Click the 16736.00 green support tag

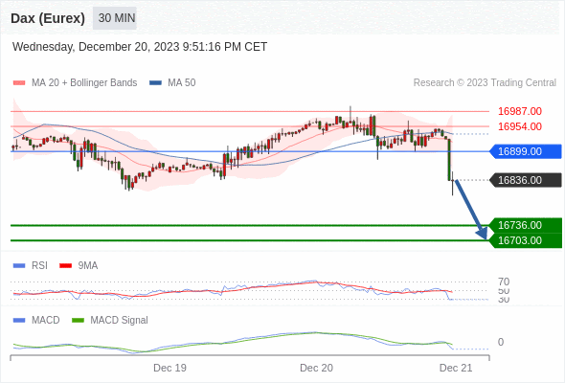point(526,226)
